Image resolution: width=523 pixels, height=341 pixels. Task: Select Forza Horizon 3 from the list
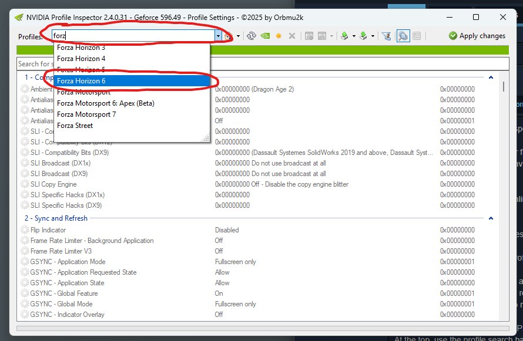pos(132,48)
